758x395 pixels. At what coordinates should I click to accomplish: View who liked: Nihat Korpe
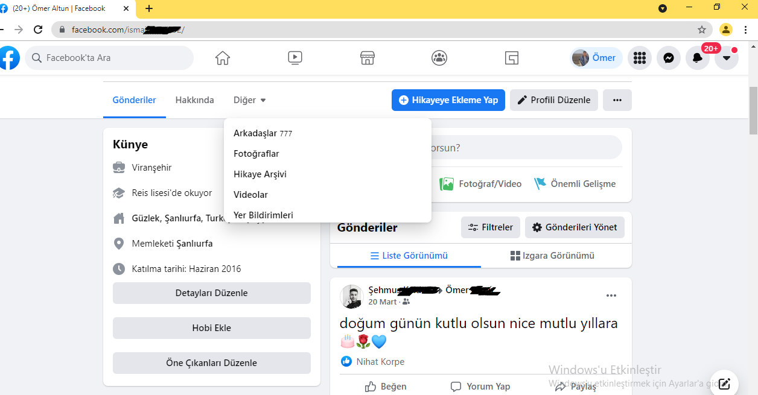(x=380, y=362)
